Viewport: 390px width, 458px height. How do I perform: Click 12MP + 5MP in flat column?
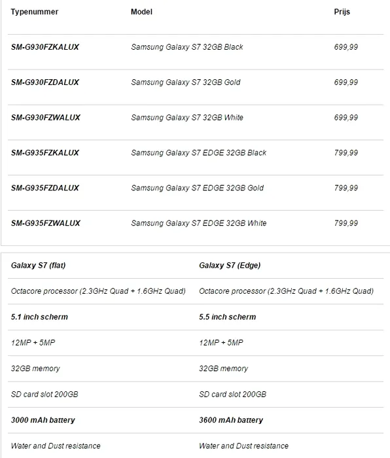(x=33, y=343)
